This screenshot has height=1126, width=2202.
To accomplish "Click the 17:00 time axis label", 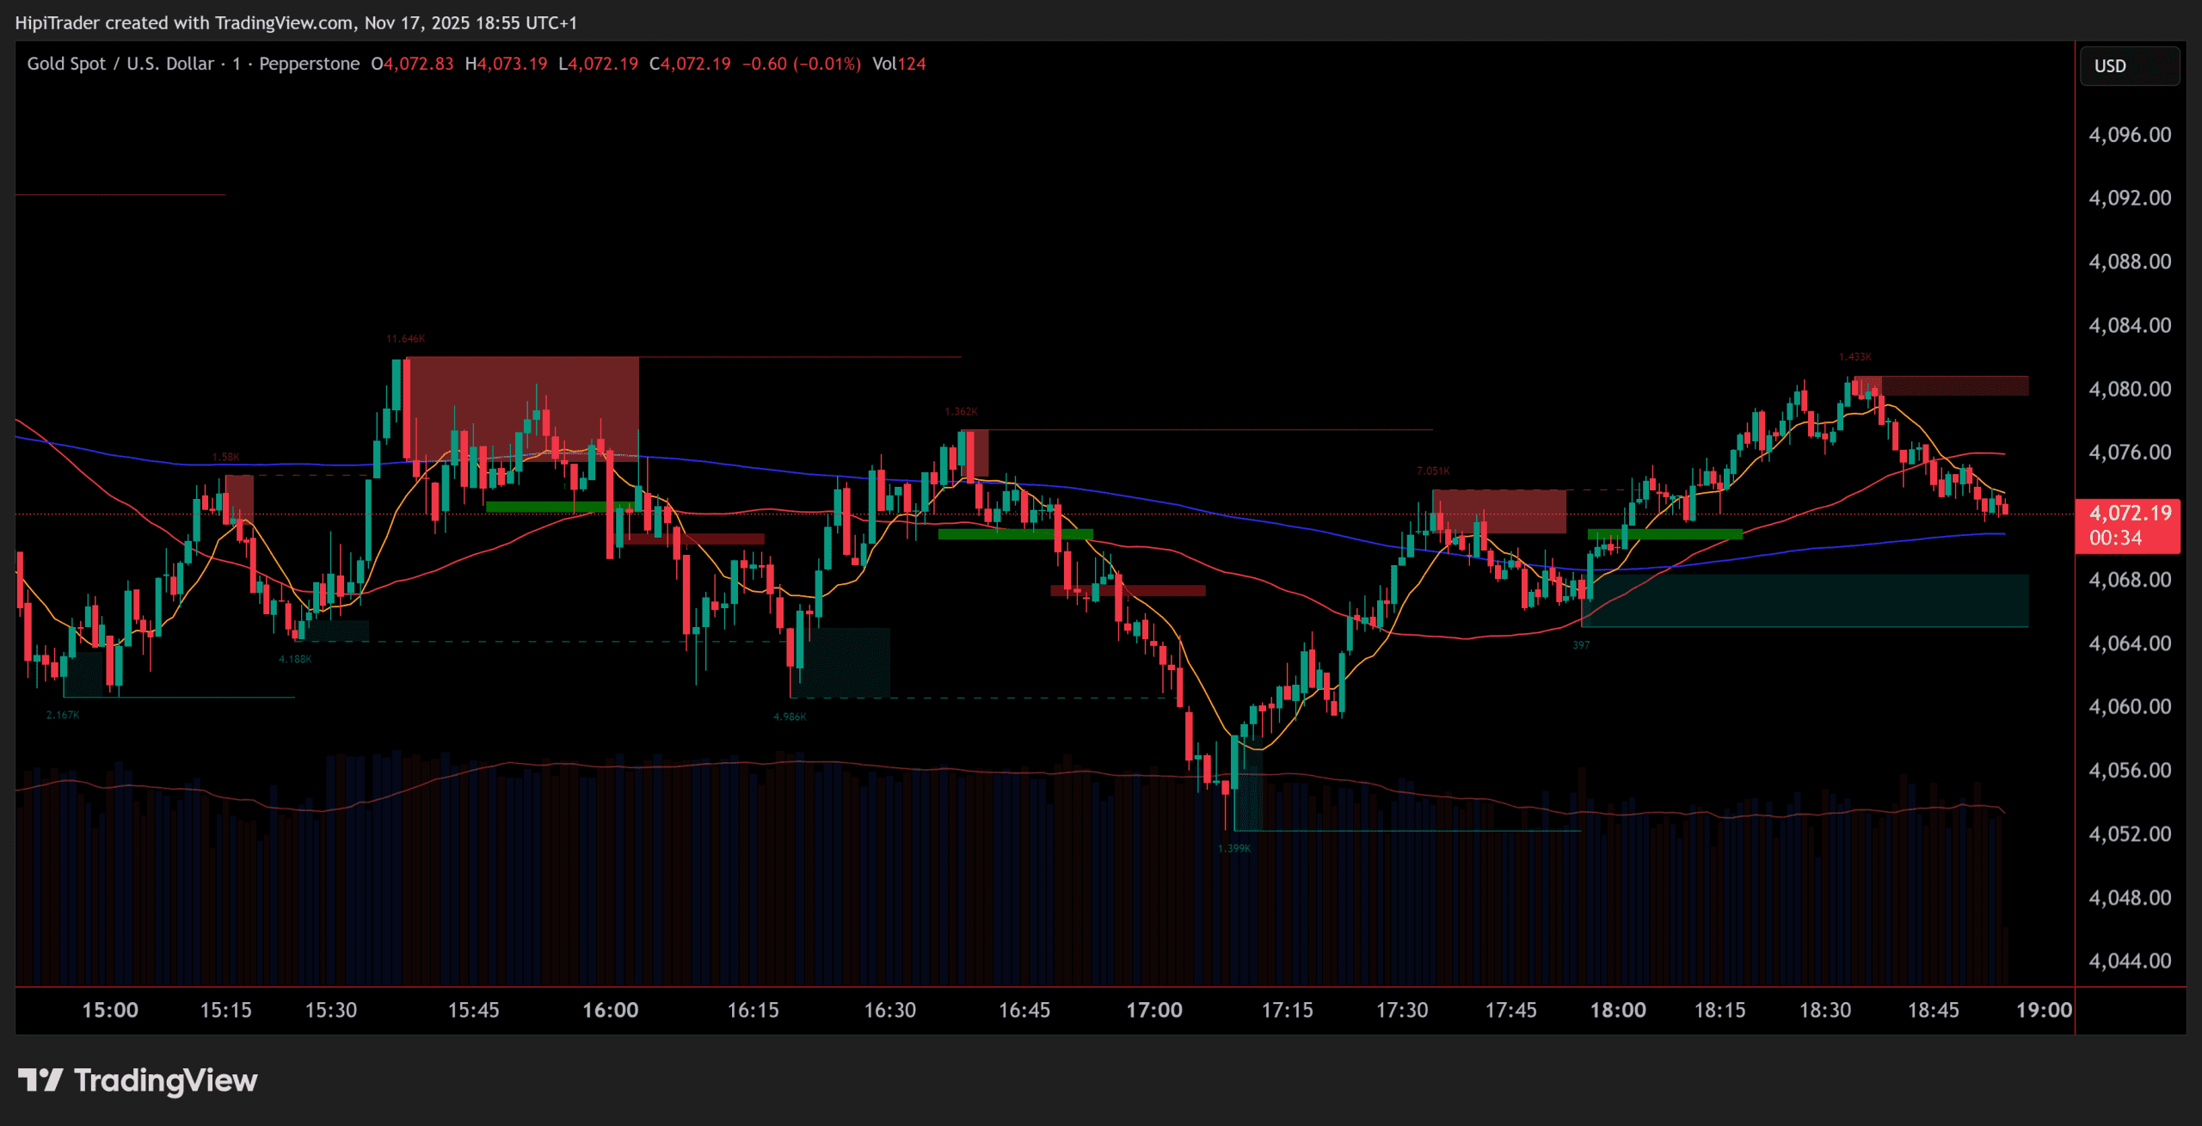I will coord(1154,1010).
